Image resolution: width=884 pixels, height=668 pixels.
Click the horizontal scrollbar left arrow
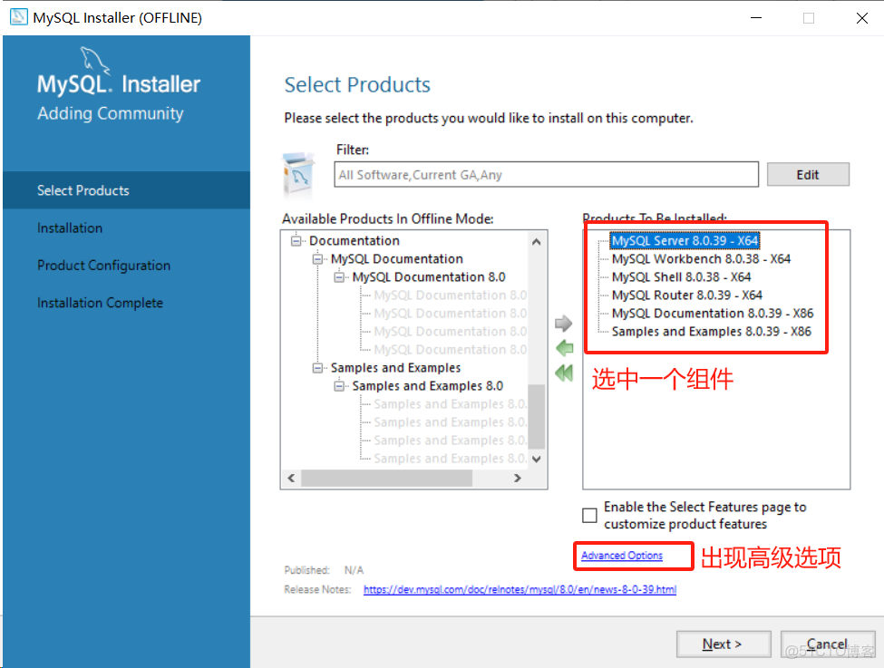pos(291,478)
